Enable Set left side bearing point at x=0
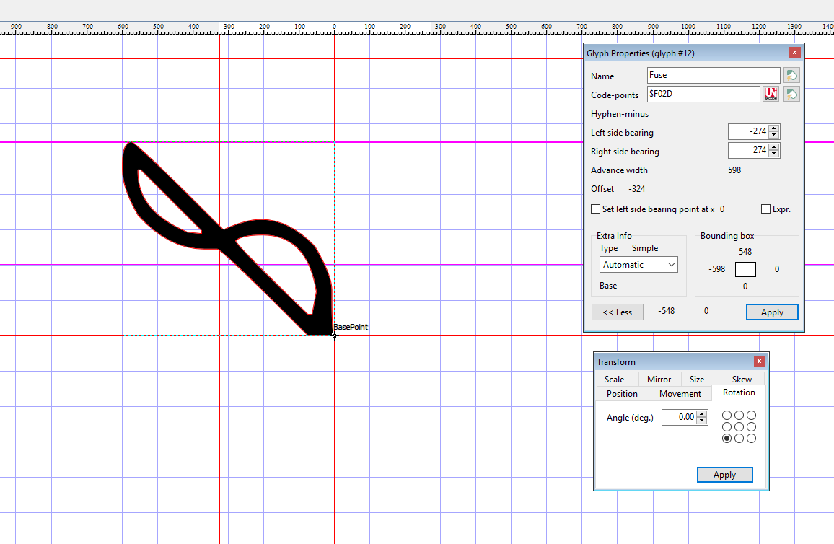Screen dimensions: 834x544 pyautogui.click(x=596, y=209)
